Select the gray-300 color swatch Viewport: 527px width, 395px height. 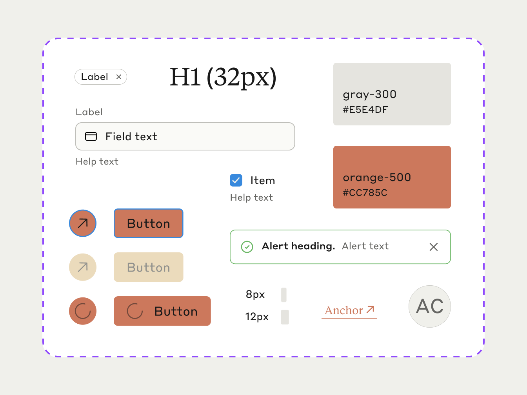(392, 94)
